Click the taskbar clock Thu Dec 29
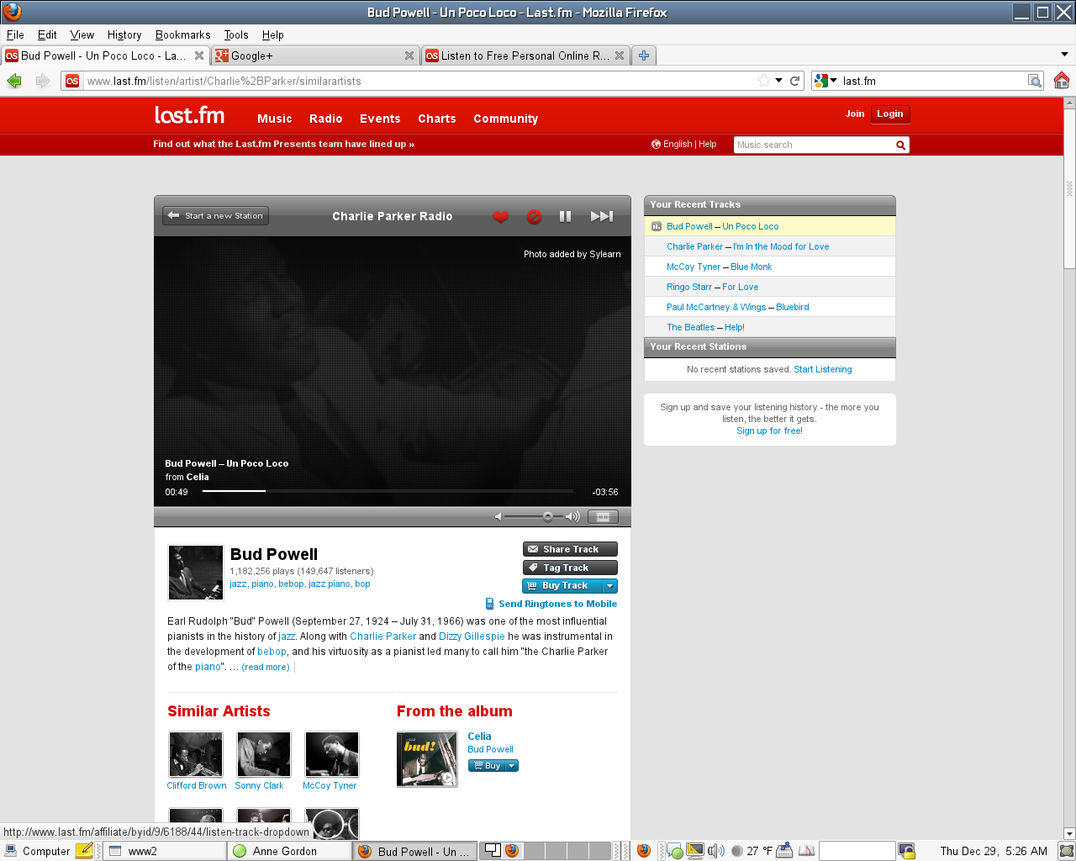The image size is (1076, 861). pyautogui.click(x=994, y=851)
